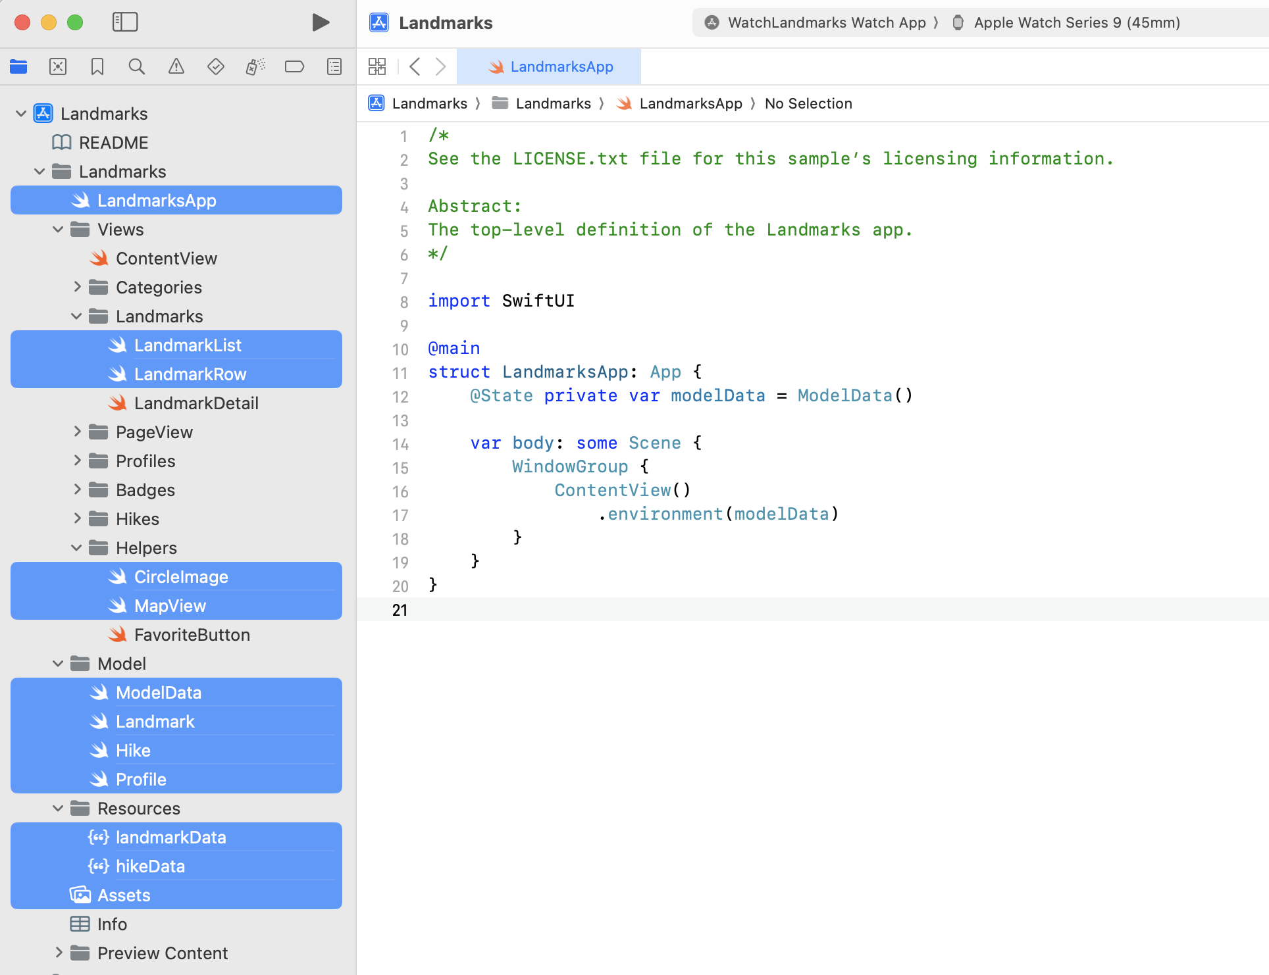Toggle the navigator sidebar visibility
The width and height of the screenshot is (1269, 975).
125,22
